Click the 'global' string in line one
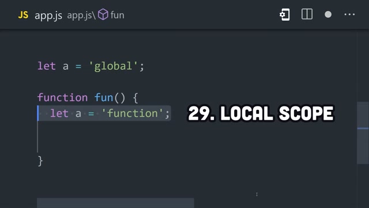This screenshot has height=208, width=369. click(x=113, y=66)
